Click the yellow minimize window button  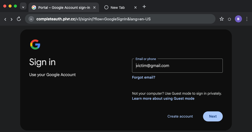point(10,6)
